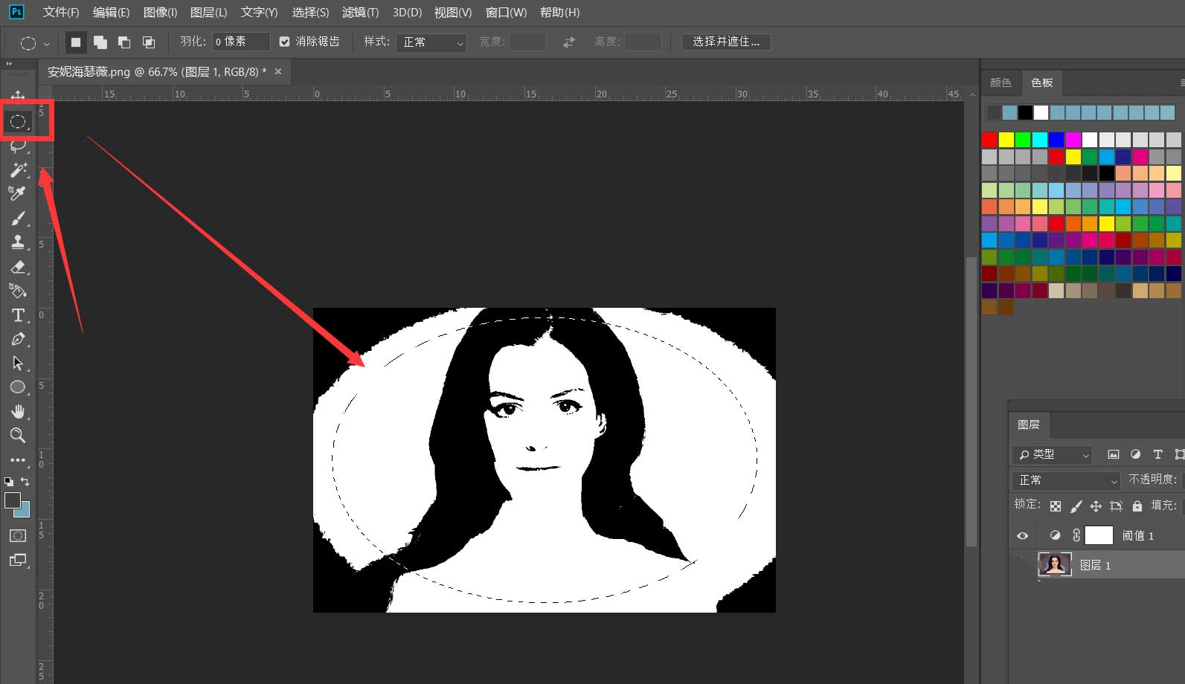1185x684 pixels.
Task: Select the Clone Stamp tool
Action: [x=18, y=242]
